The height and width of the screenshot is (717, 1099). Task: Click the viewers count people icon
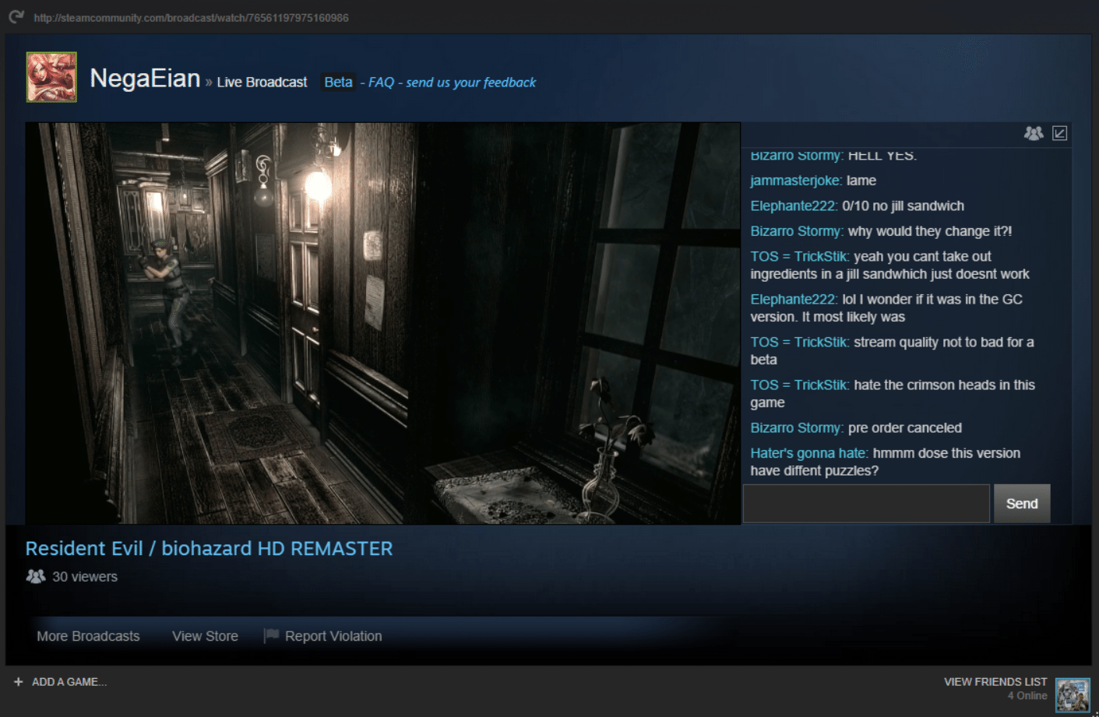35,576
